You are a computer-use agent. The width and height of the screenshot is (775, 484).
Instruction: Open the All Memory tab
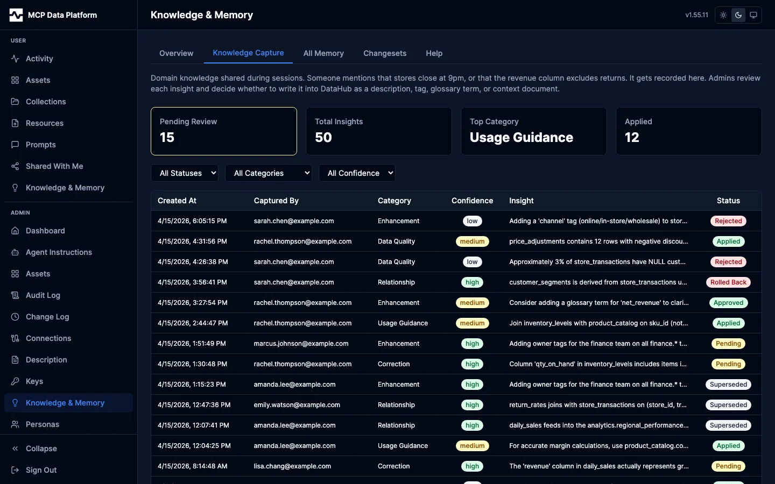[323, 53]
